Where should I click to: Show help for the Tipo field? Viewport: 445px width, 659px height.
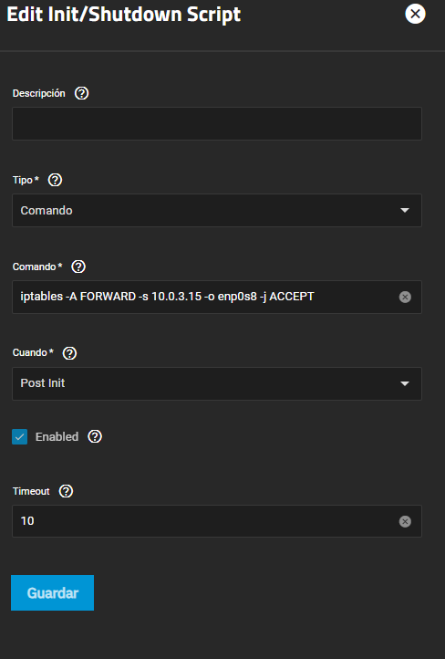click(x=55, y=180)
